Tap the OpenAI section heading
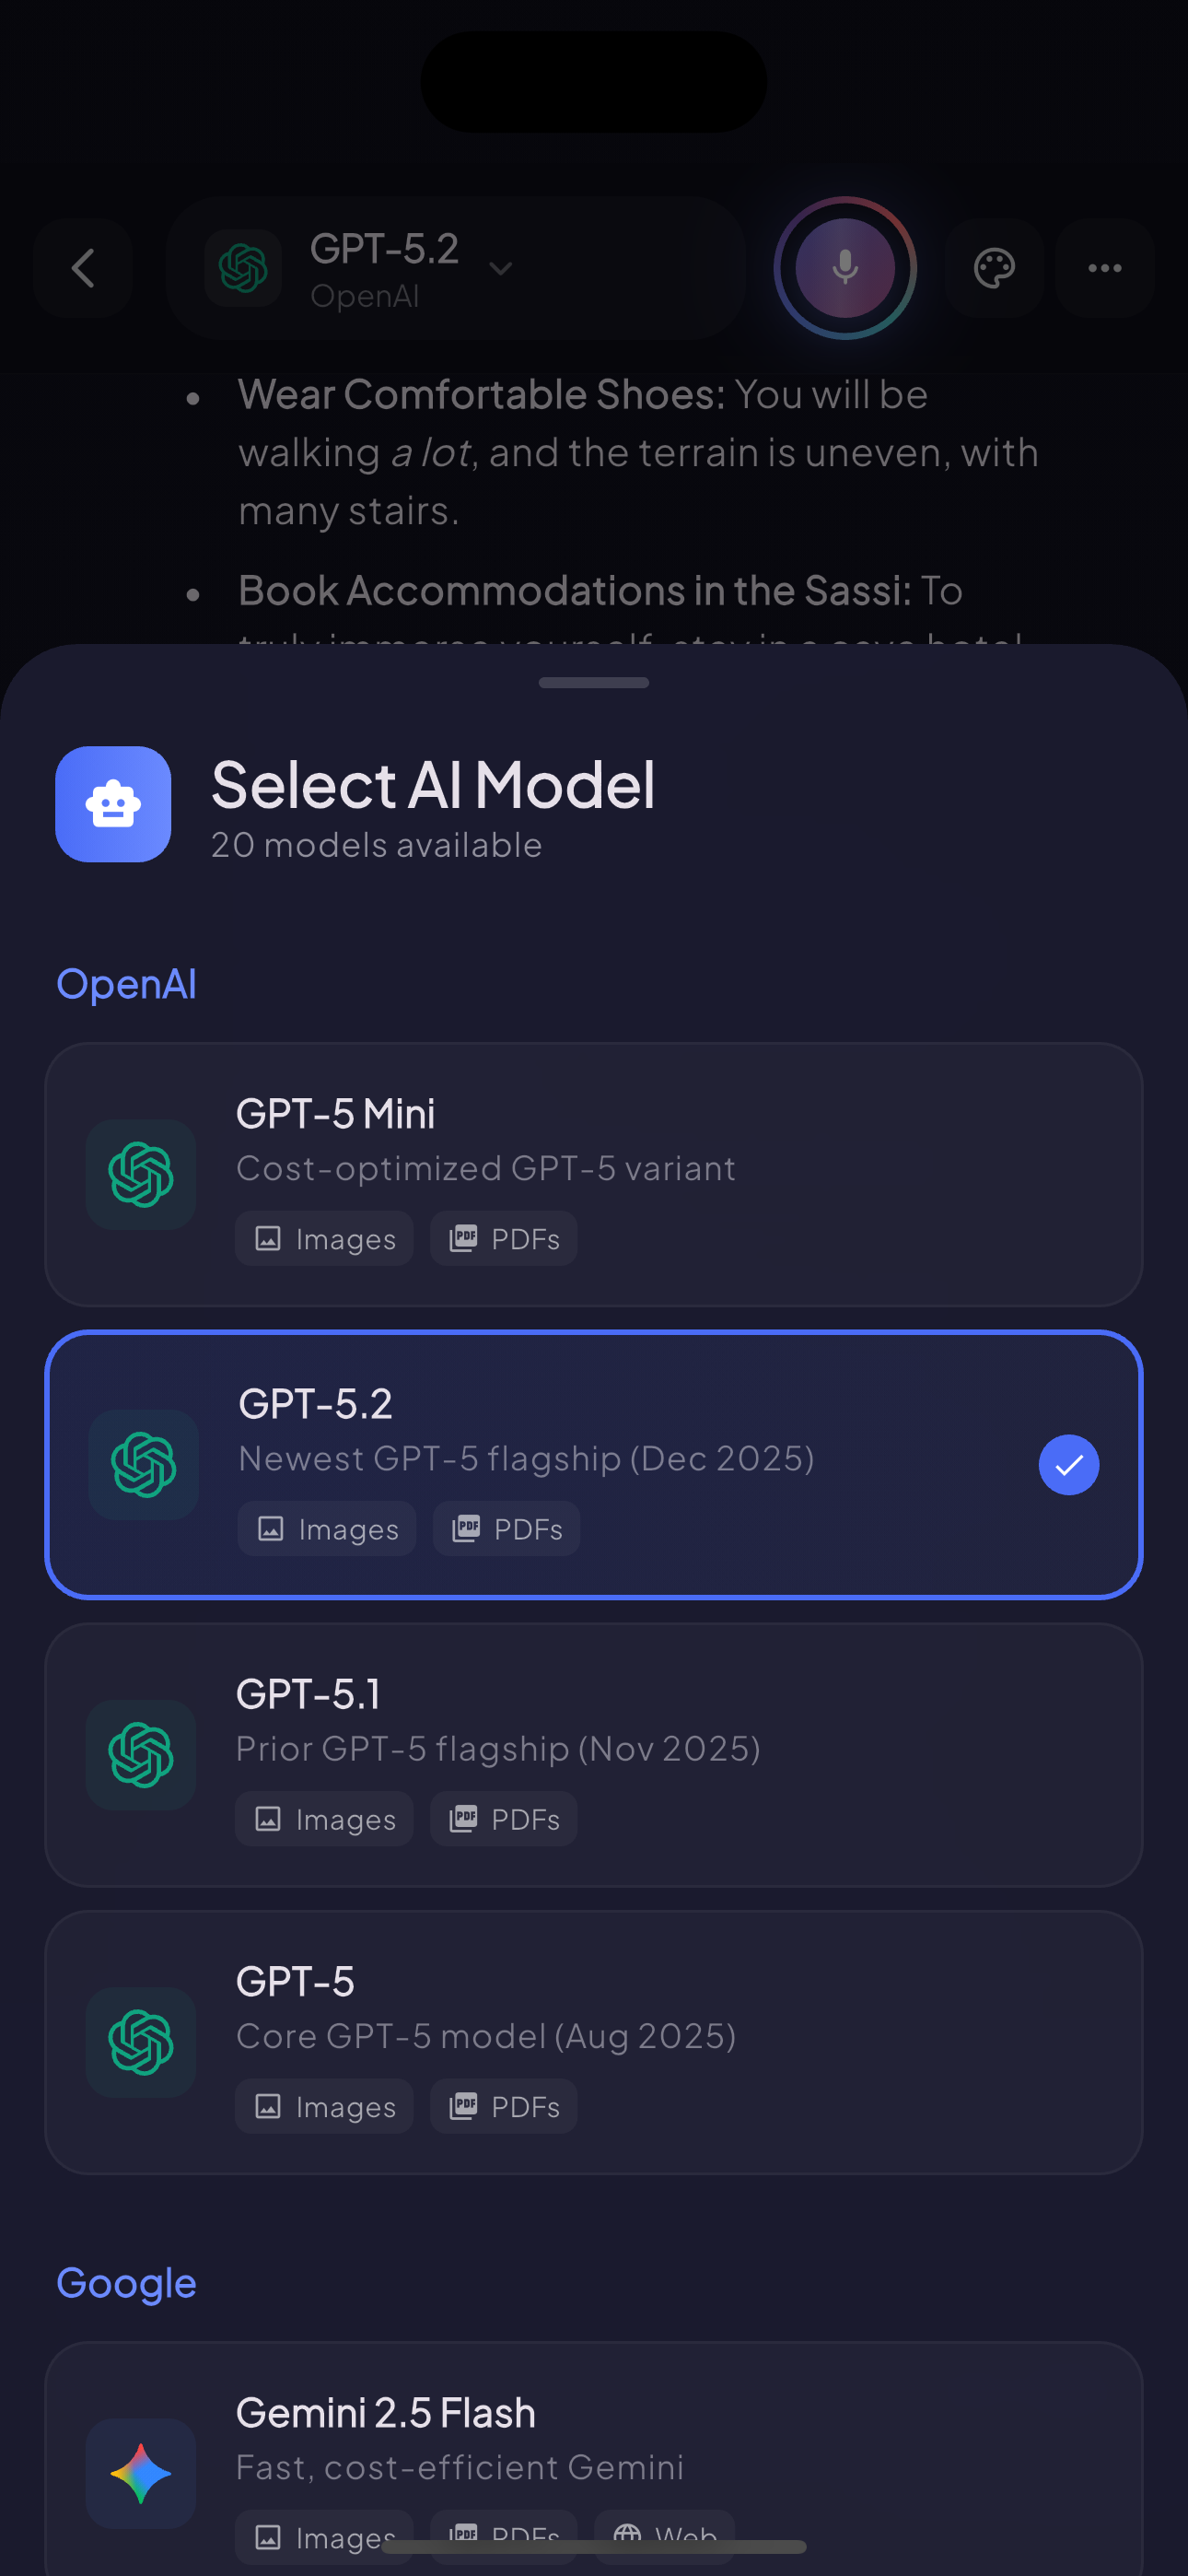 (126, 983)
